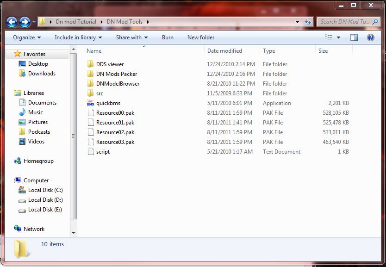Click the folder icon in the address bar
Screen dimensions: 386x267
(x=42, y=22)
